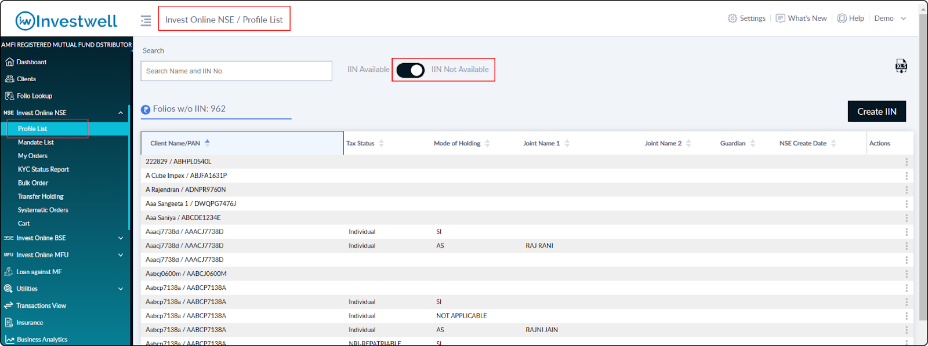
Task: Sort by Client Name/PAN column
Action: coord(207,143)
